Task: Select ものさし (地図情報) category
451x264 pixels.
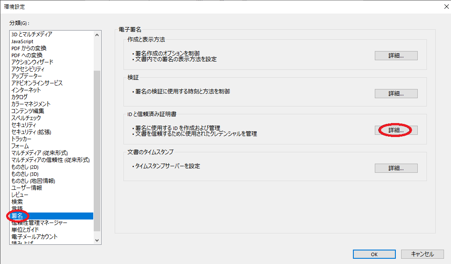Action: pyautogui.click(x=33, y=181)
